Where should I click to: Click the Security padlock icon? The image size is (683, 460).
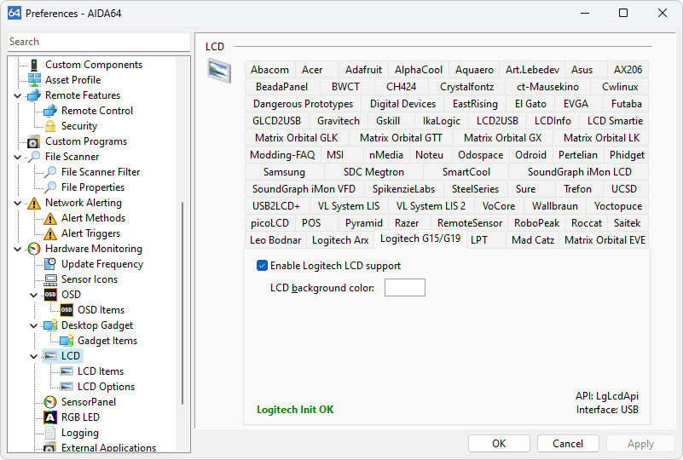click(x=50, y=126)
